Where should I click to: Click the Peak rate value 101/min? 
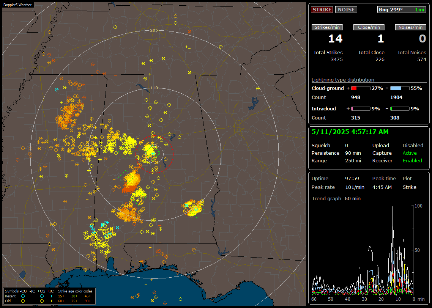coord(355,187)
